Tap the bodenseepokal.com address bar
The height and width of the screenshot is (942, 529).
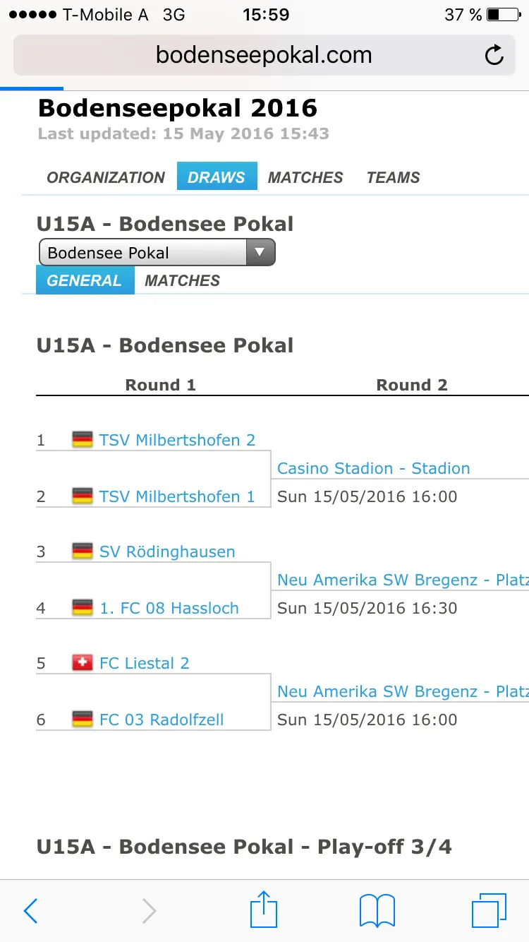click(264, 55)
